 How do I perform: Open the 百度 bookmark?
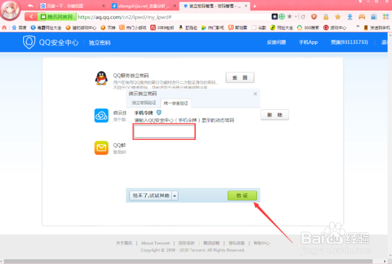tap(19, 27)
